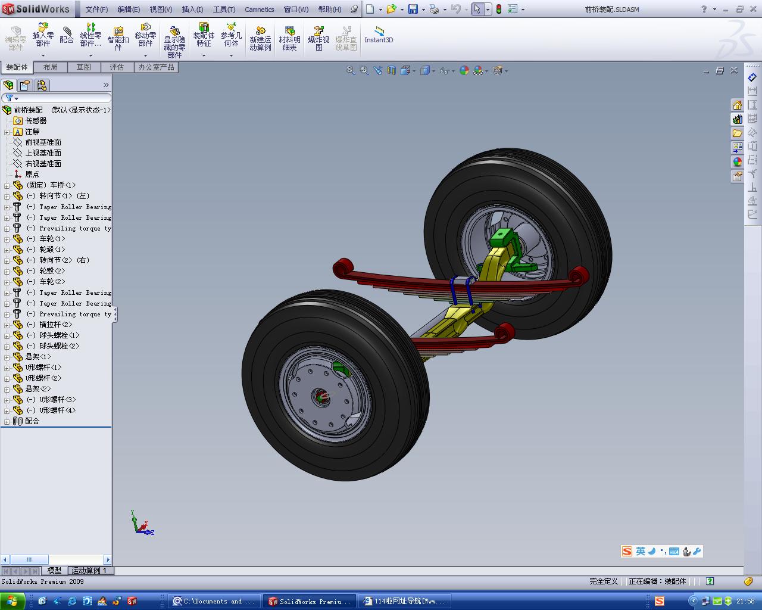Open the File Explorer folder icon in task pane
The height and width of the screenshot is (610, 762).
738,133
